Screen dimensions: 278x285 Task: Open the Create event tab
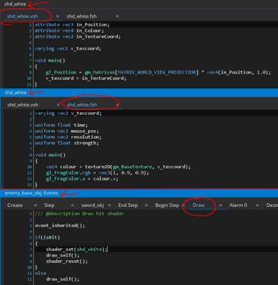click(x=15, y=205)
